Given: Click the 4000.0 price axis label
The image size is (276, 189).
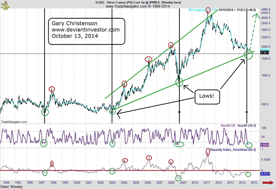Looking at the screenshot, I should coord(266,18).
